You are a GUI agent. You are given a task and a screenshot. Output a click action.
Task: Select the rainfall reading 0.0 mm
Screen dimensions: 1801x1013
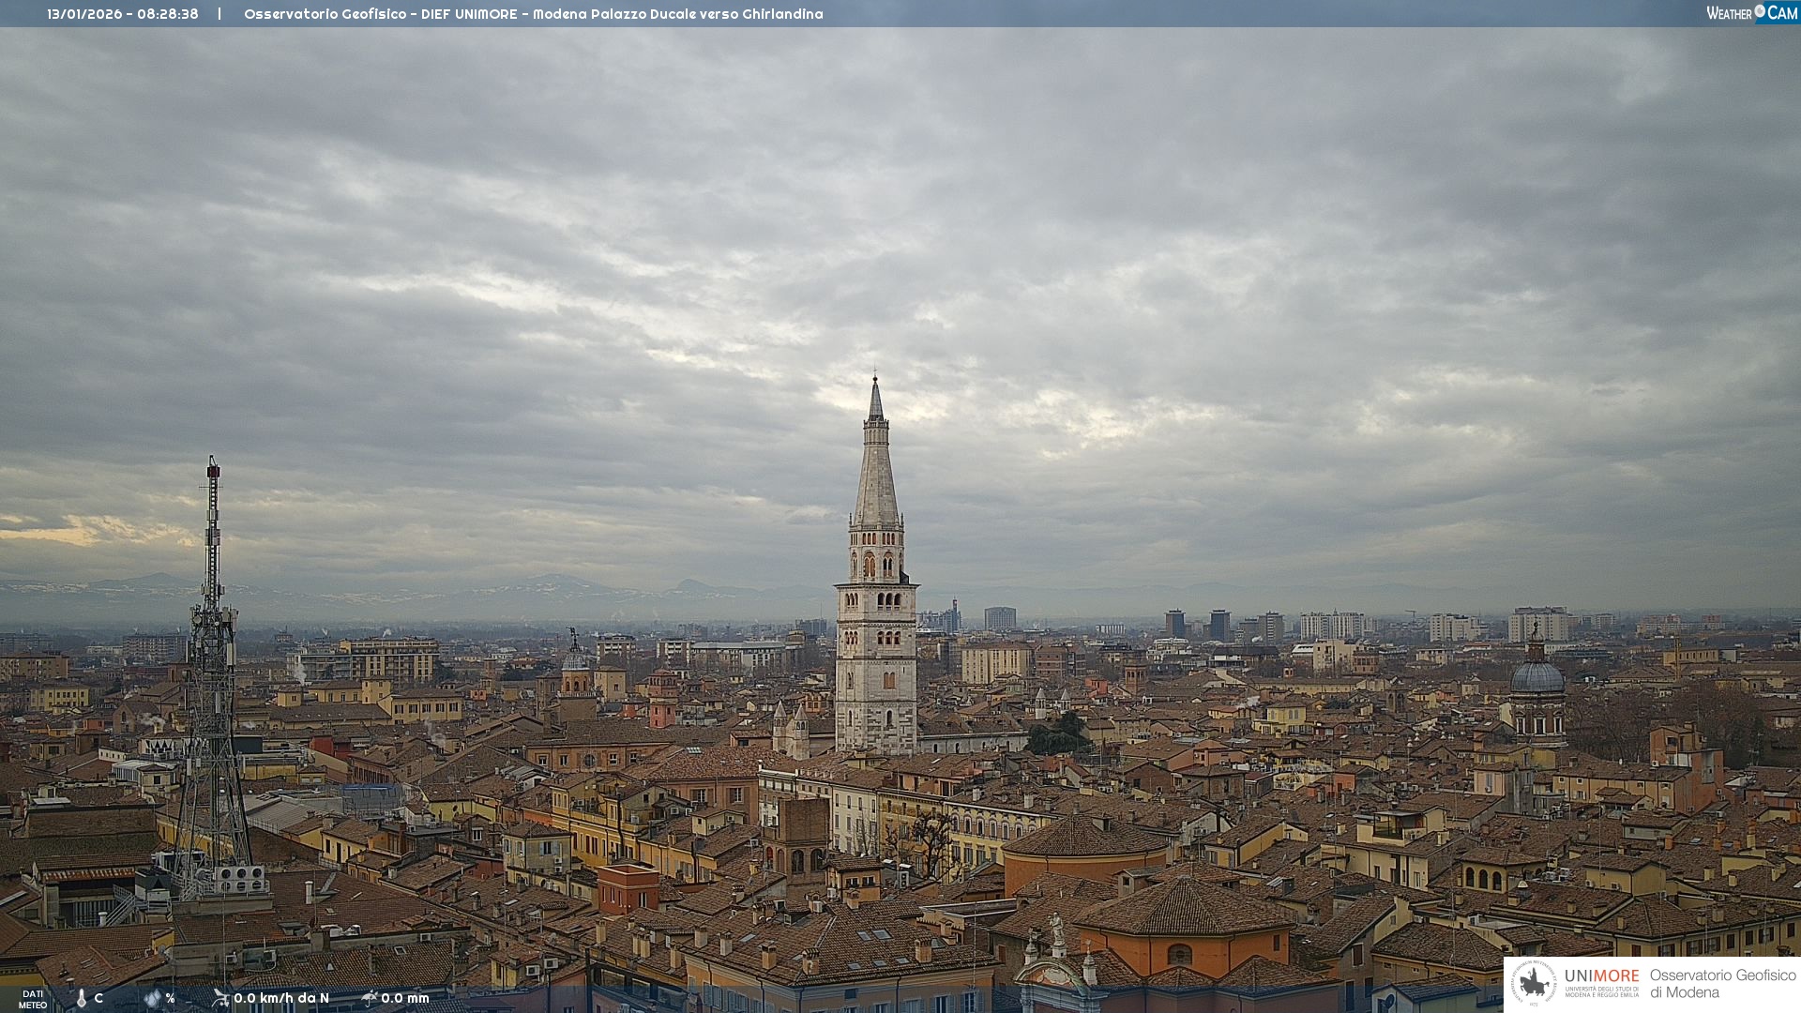[405, 998]
